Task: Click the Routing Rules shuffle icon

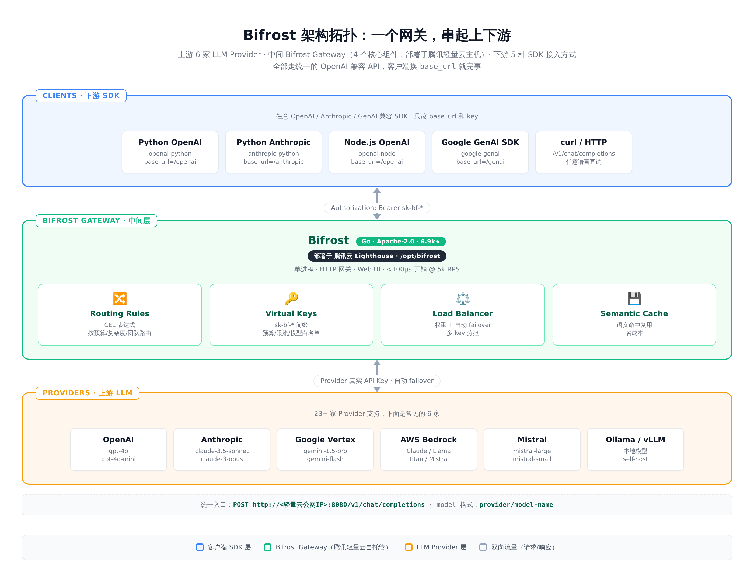Action: click(x=120, y=299)
